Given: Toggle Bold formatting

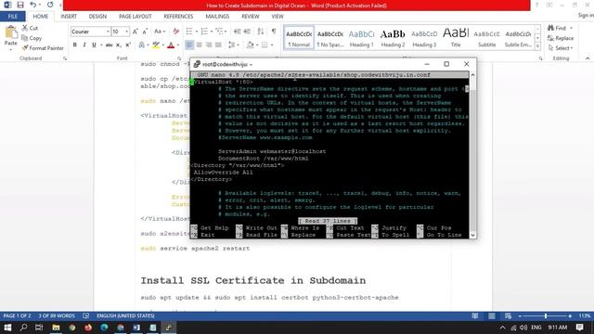Looking at the screenshot, I should 74,45.
